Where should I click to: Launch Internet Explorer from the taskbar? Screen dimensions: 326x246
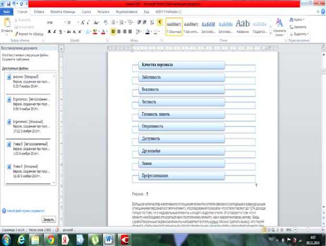(x=22, y=239)
